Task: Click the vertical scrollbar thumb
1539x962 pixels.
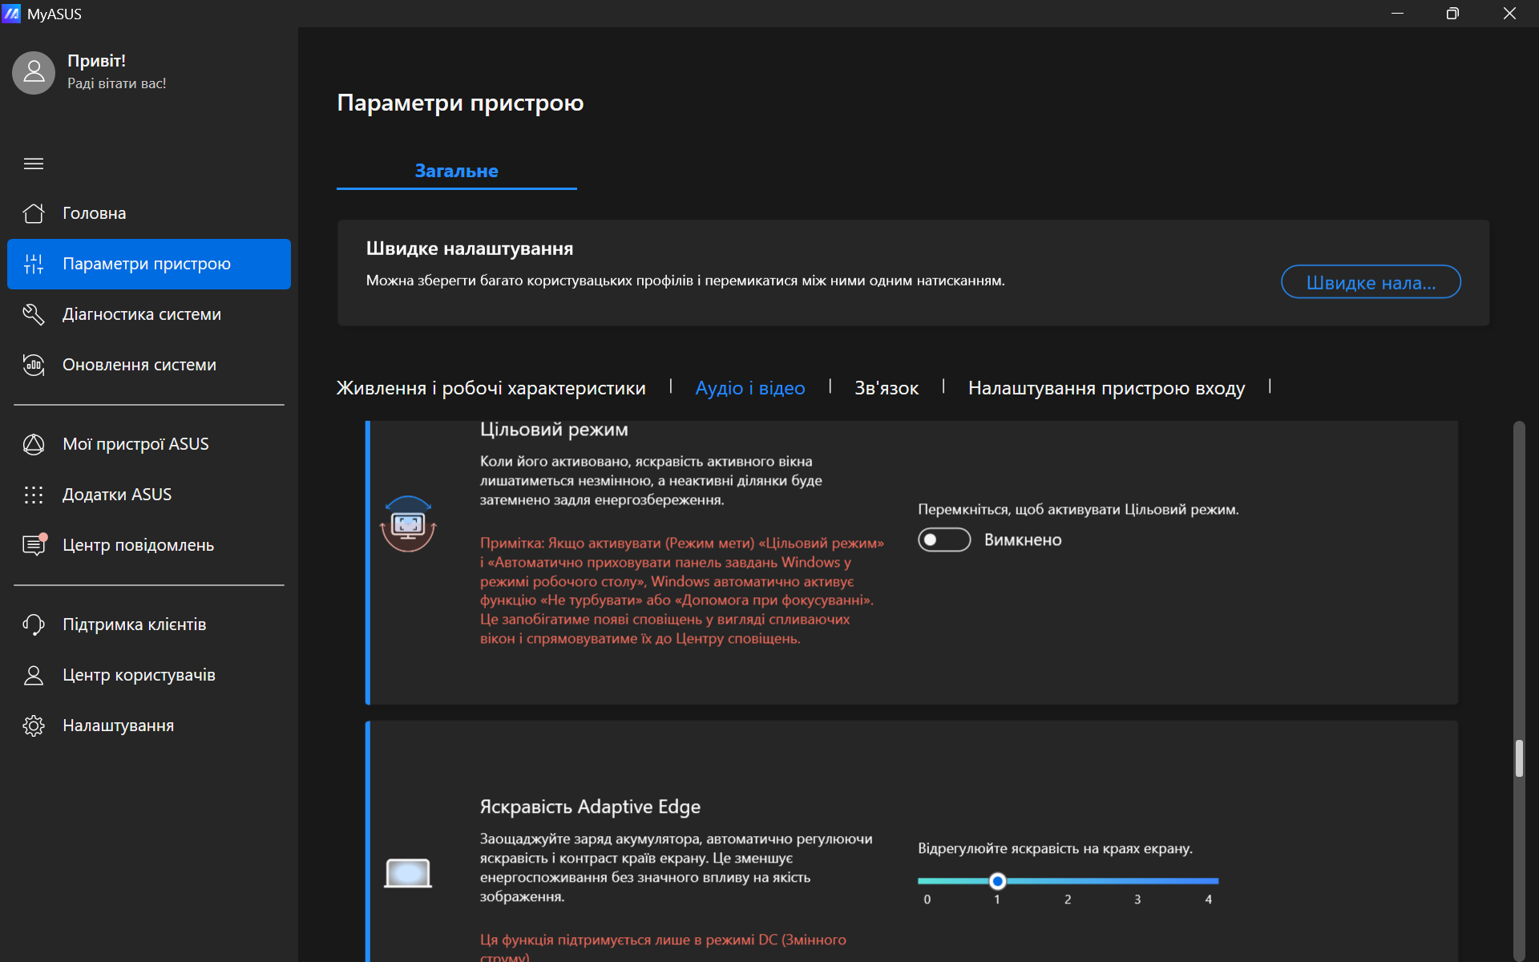Action: pos(1518,758)
